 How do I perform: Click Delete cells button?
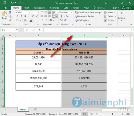(110, 16)
